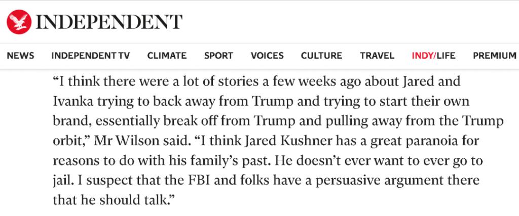The width and height of the screenshot is (519, 216).
Task: Navigate to the VOICES section
Action: click(x=267, y=56)
